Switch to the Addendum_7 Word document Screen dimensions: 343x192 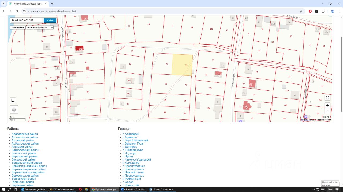(x=133, y=189)
